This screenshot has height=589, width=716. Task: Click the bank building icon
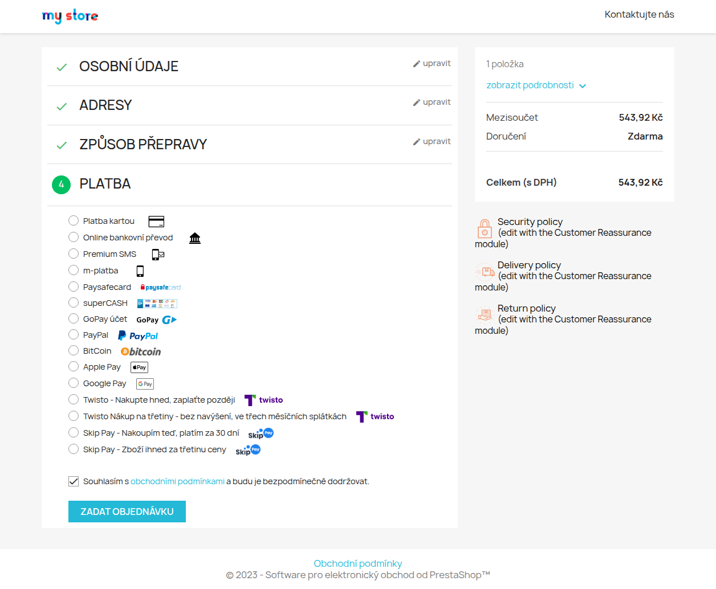point(195,238)
